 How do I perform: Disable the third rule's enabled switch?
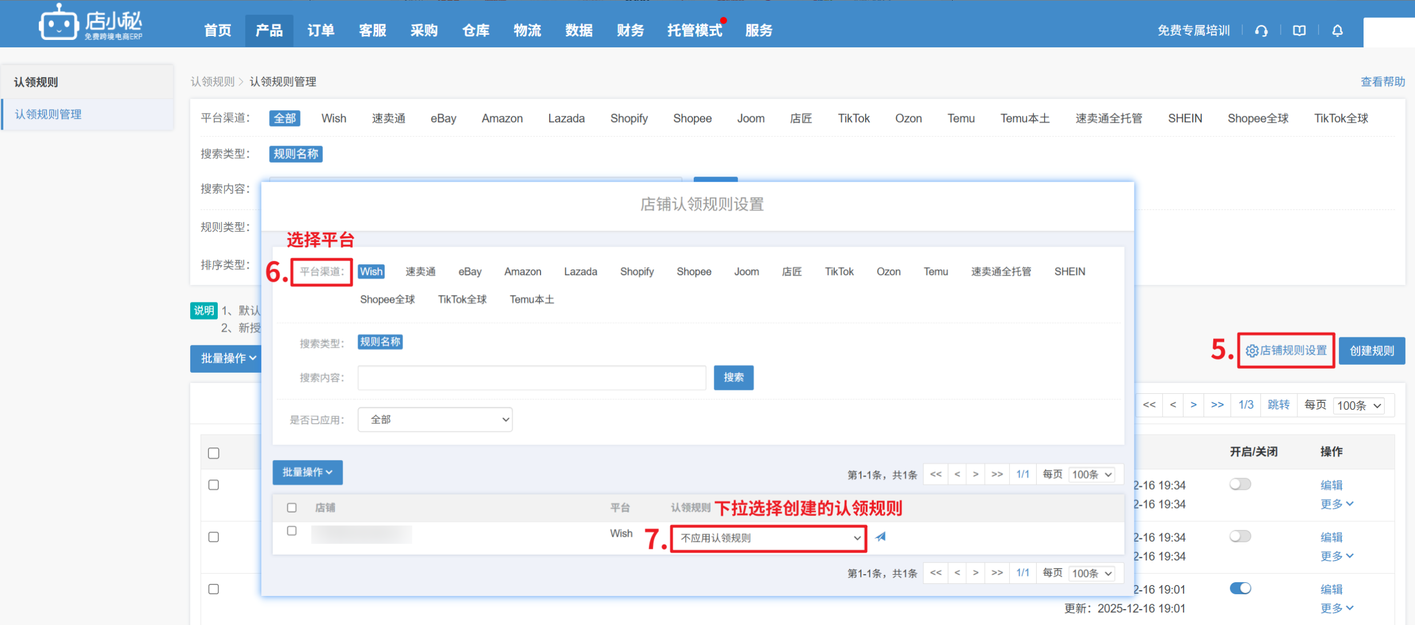point(1240,588)
